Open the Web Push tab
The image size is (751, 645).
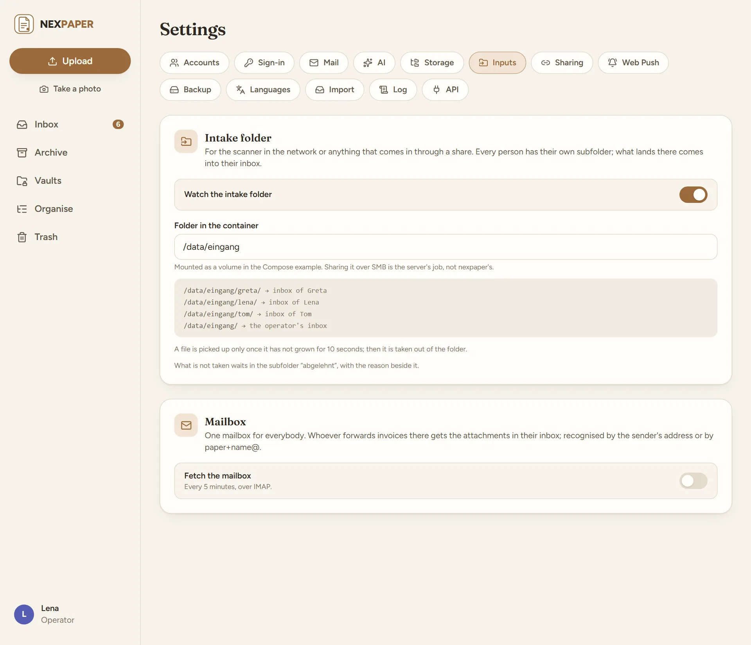(633, 63)
